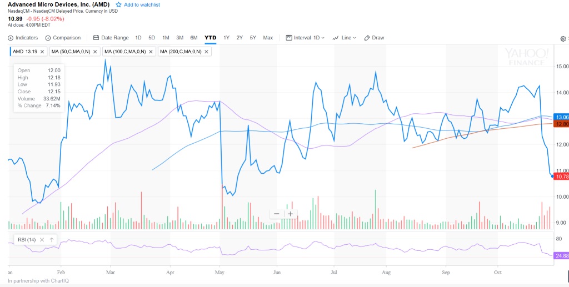Zoom in with the plus button
The image size is (569, 287).
click(290, 214)
